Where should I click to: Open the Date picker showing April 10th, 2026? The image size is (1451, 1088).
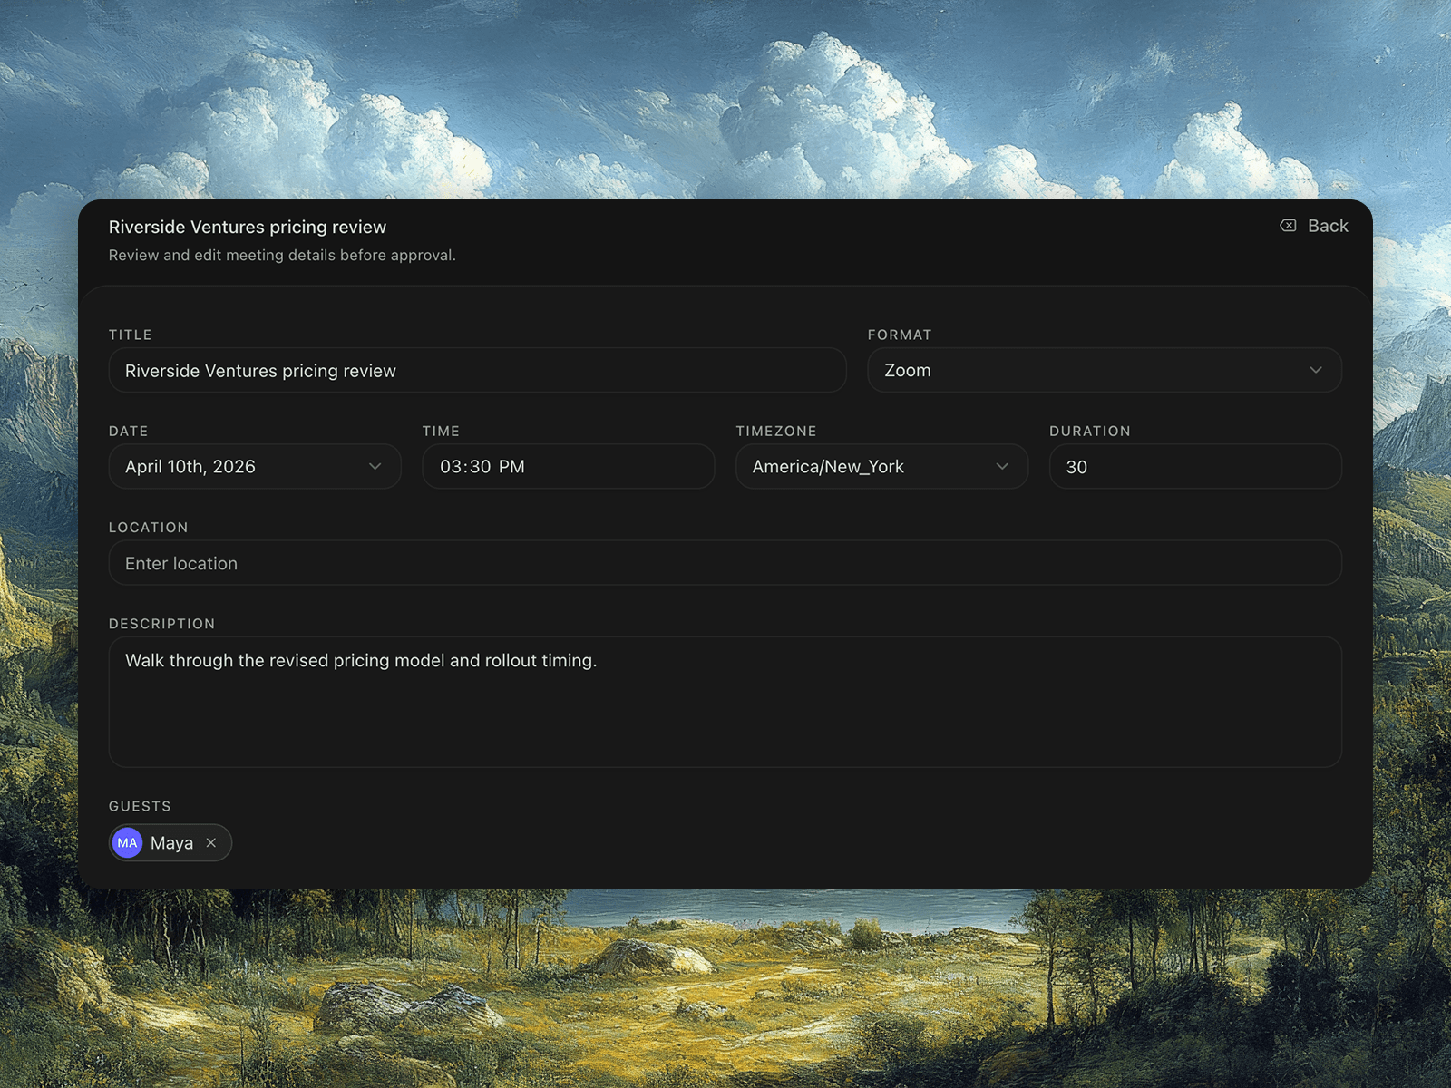255,466
